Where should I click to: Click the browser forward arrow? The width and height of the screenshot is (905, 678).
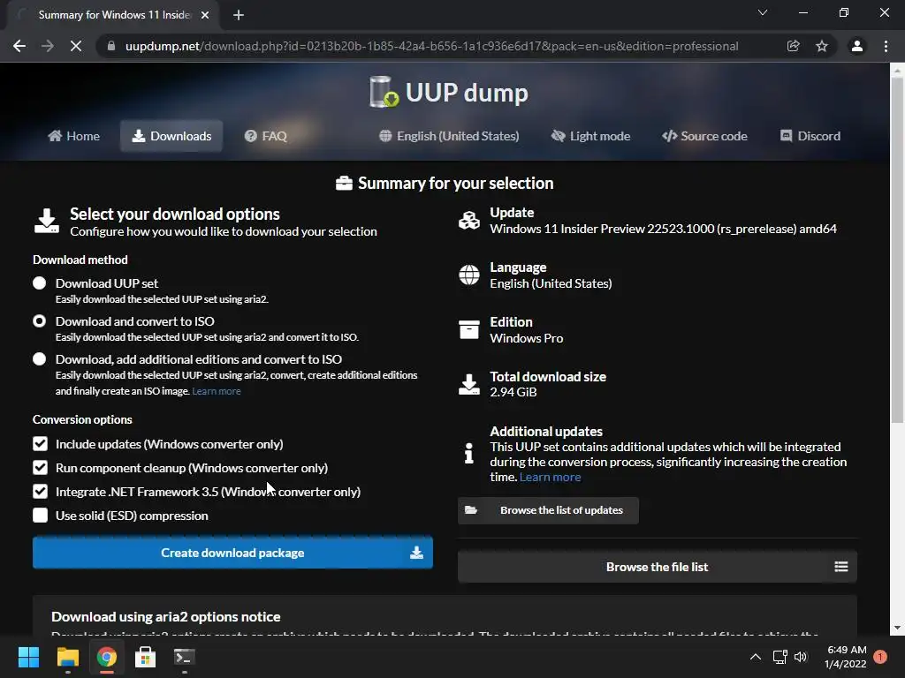point(48,46)
